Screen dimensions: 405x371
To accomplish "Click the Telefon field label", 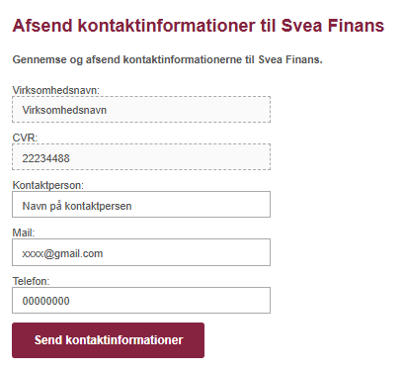I will 31,281.
